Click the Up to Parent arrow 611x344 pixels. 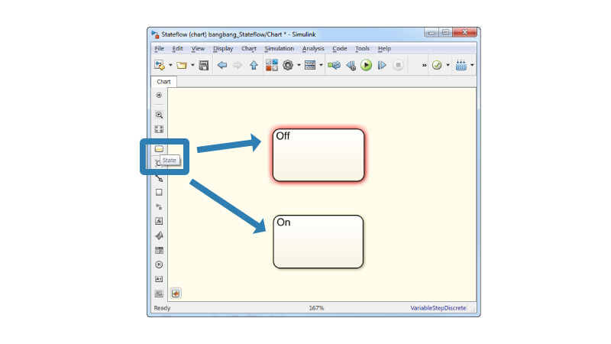click(x=254, y=66)
